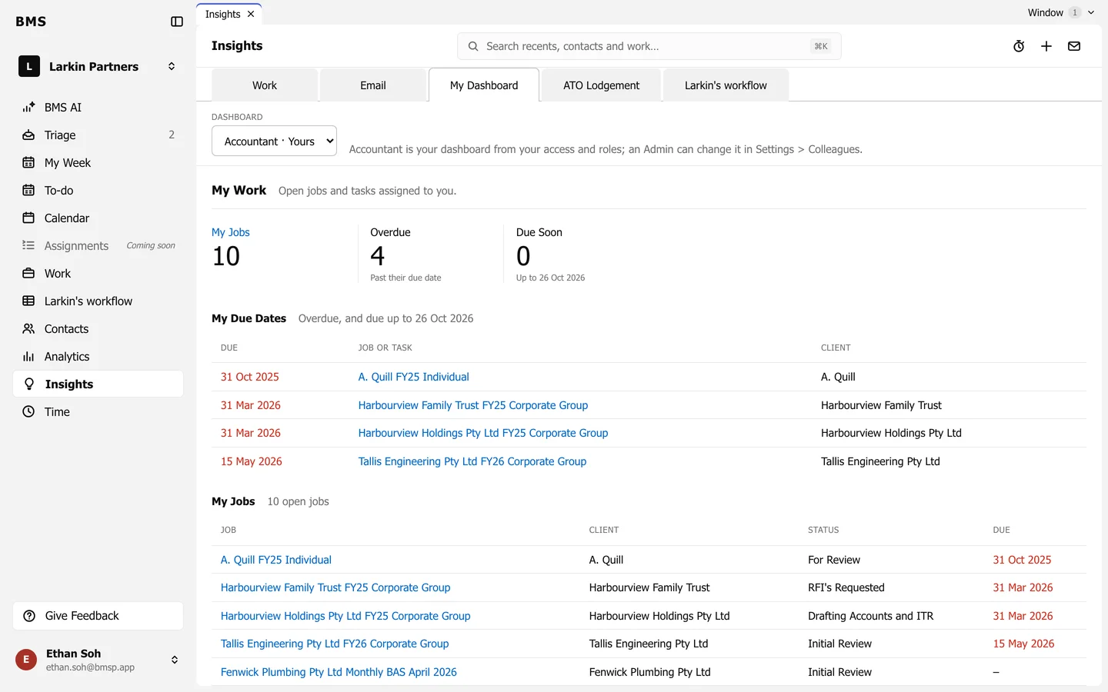Select Assignments coming soon item
Viewport: 1108px width, 692px height.
click(x=98, y=246)
